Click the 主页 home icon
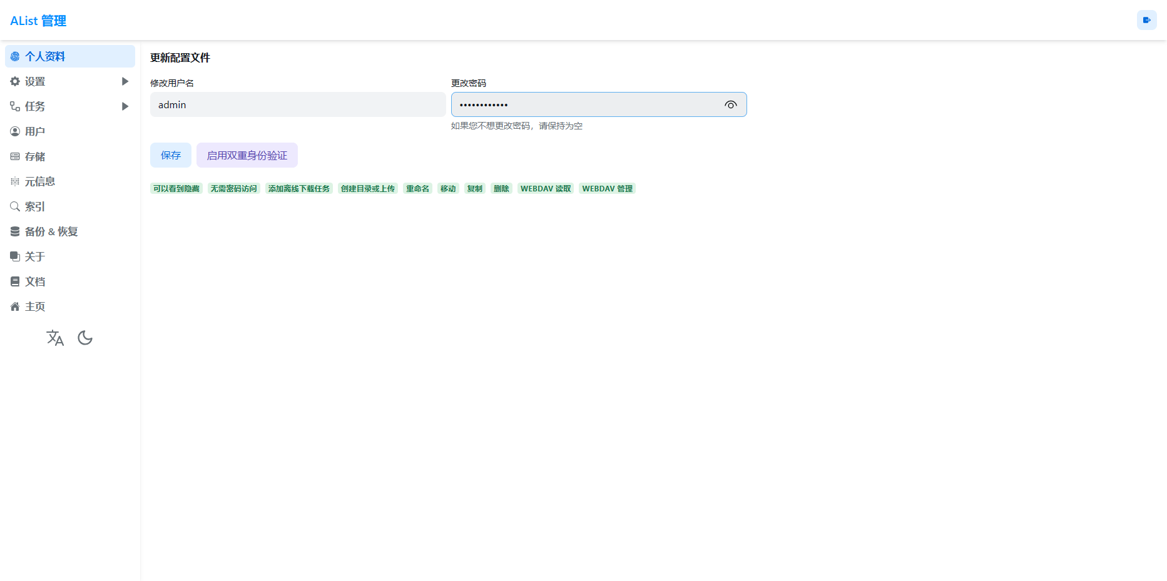Image resolution: width=1167 pixels, height=581 pixels. pos(15,306)
